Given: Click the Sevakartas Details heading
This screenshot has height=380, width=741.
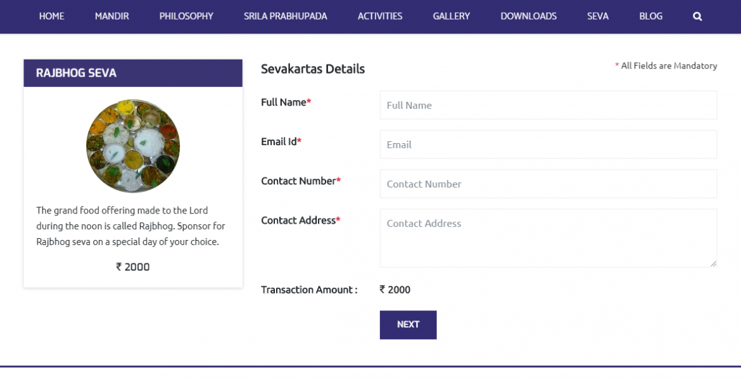Looking at the screenshot, I should pyautogui.click(x=313, y=69).
